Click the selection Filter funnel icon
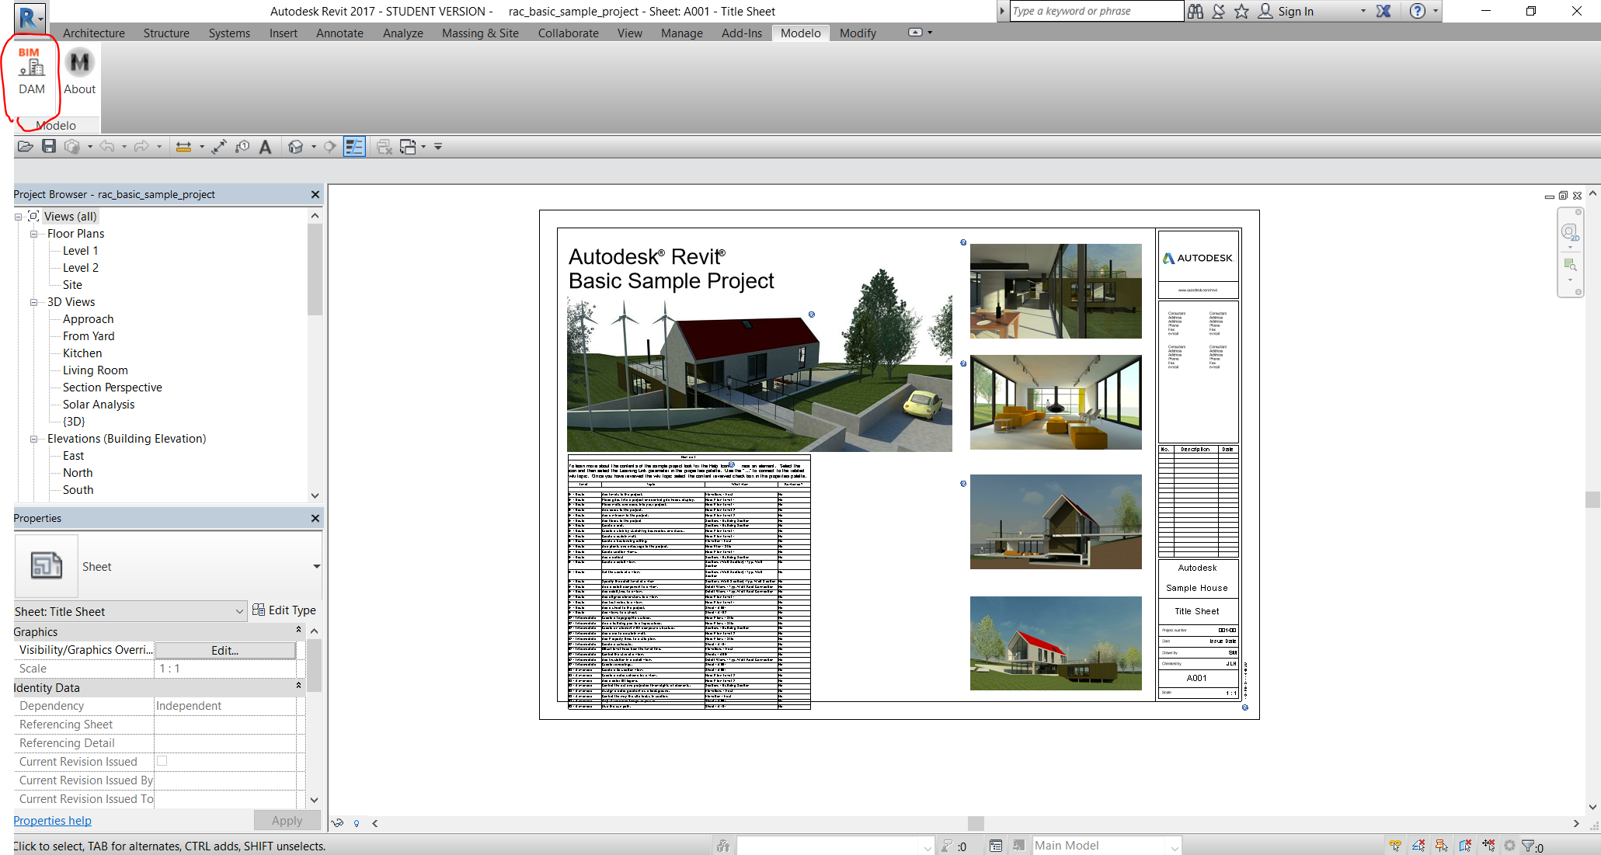 click(1528, 846)
